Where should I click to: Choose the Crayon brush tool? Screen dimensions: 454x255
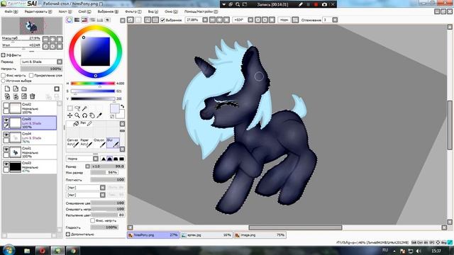[99, 143]
